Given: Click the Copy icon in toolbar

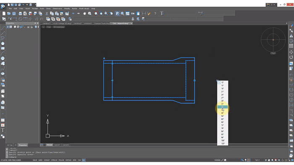Looking at the screenshot, I should coord(52,13).
